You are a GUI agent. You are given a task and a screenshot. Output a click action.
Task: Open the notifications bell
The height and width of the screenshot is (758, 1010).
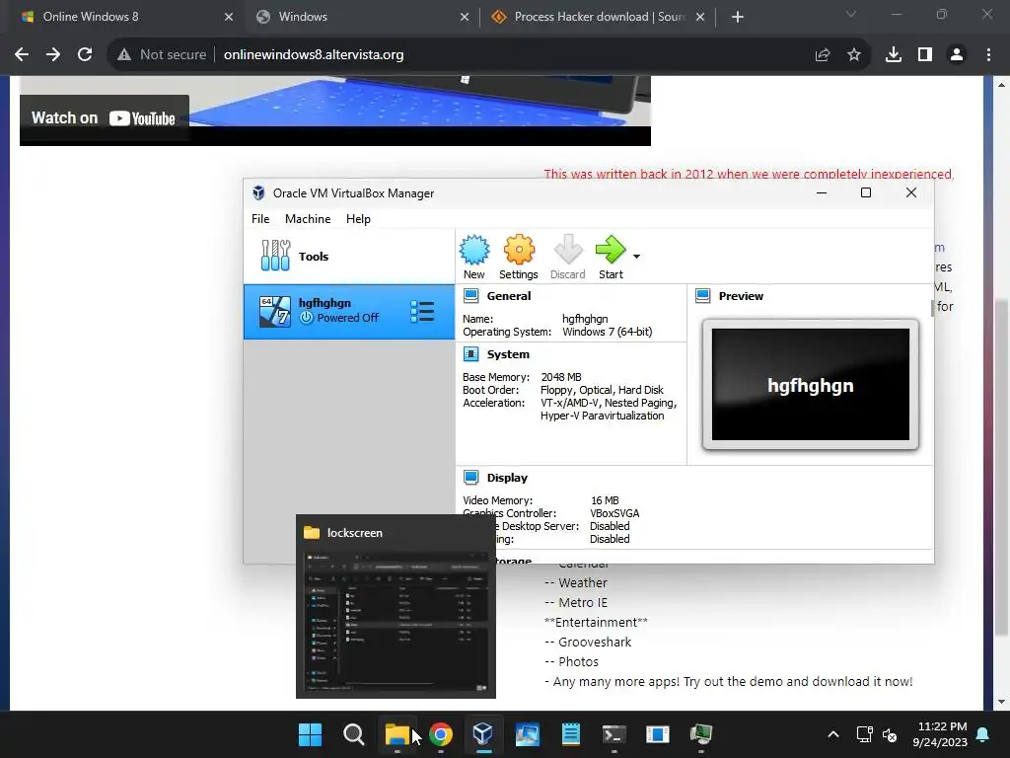coord(983,734)
